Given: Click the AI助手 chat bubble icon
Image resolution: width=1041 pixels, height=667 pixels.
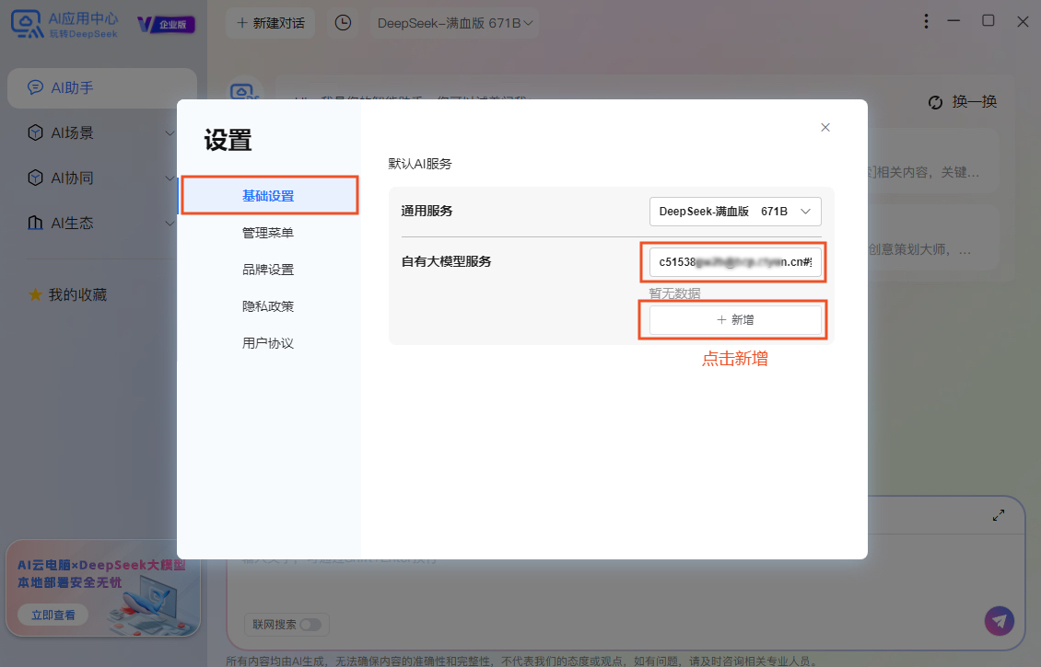Looking at the screenshot, I should (x=35, y=87).
